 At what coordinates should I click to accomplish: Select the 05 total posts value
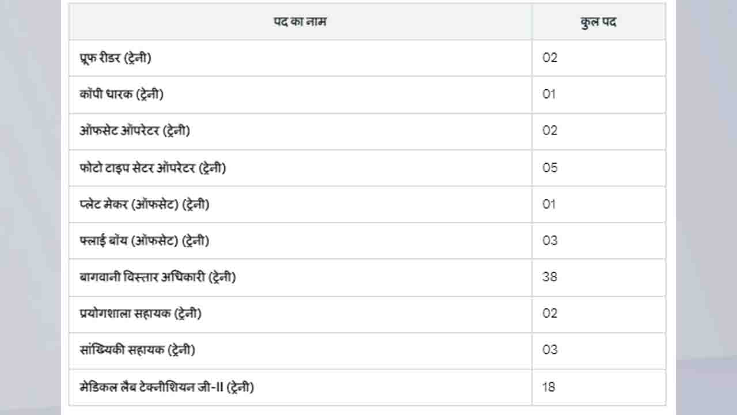pos(550,168)
